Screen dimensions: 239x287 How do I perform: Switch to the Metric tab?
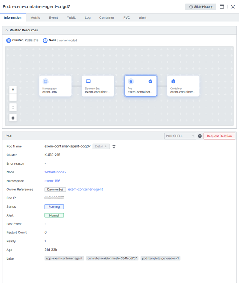click(x=35, y=17)
